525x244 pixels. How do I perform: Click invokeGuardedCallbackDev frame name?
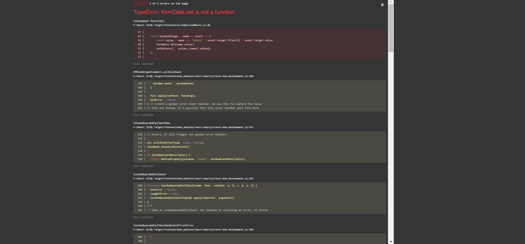coord(152,123)
